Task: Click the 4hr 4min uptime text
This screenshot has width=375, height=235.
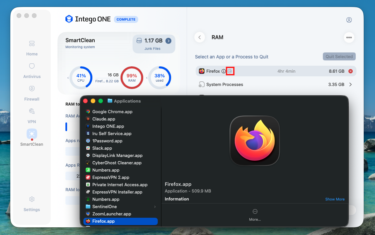Action: coord(286,71)
